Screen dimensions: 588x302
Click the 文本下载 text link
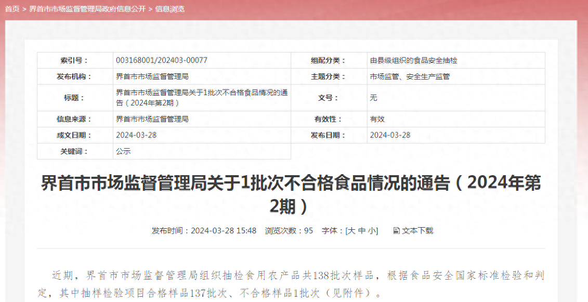point(417,230)
